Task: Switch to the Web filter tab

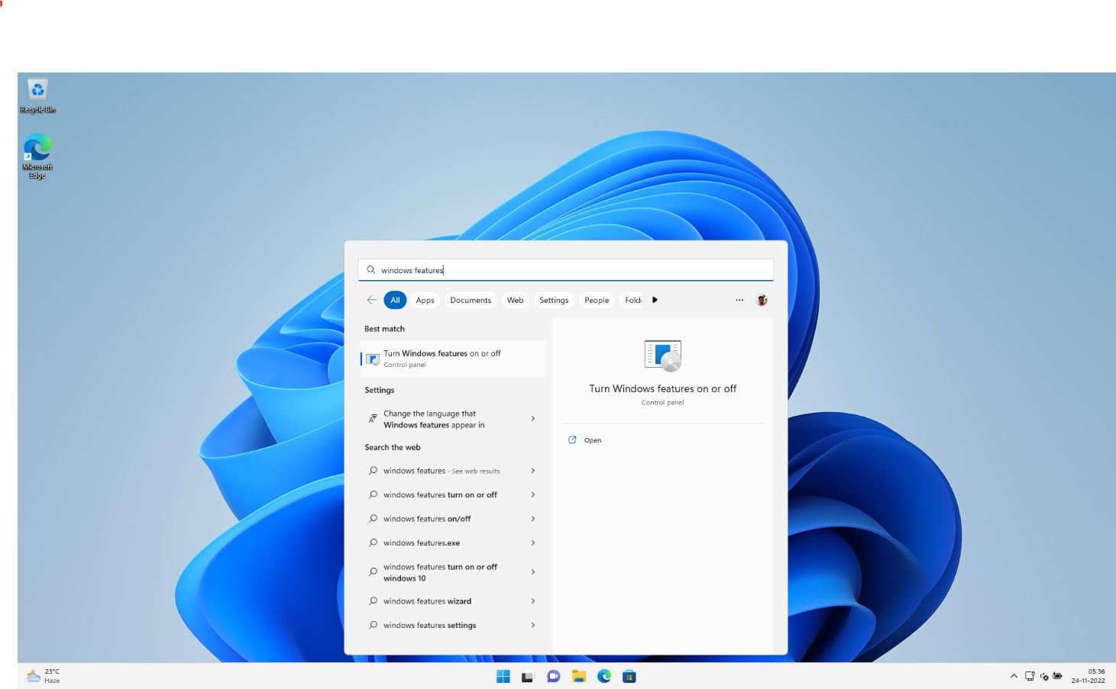Action: [x=516, y=300]
